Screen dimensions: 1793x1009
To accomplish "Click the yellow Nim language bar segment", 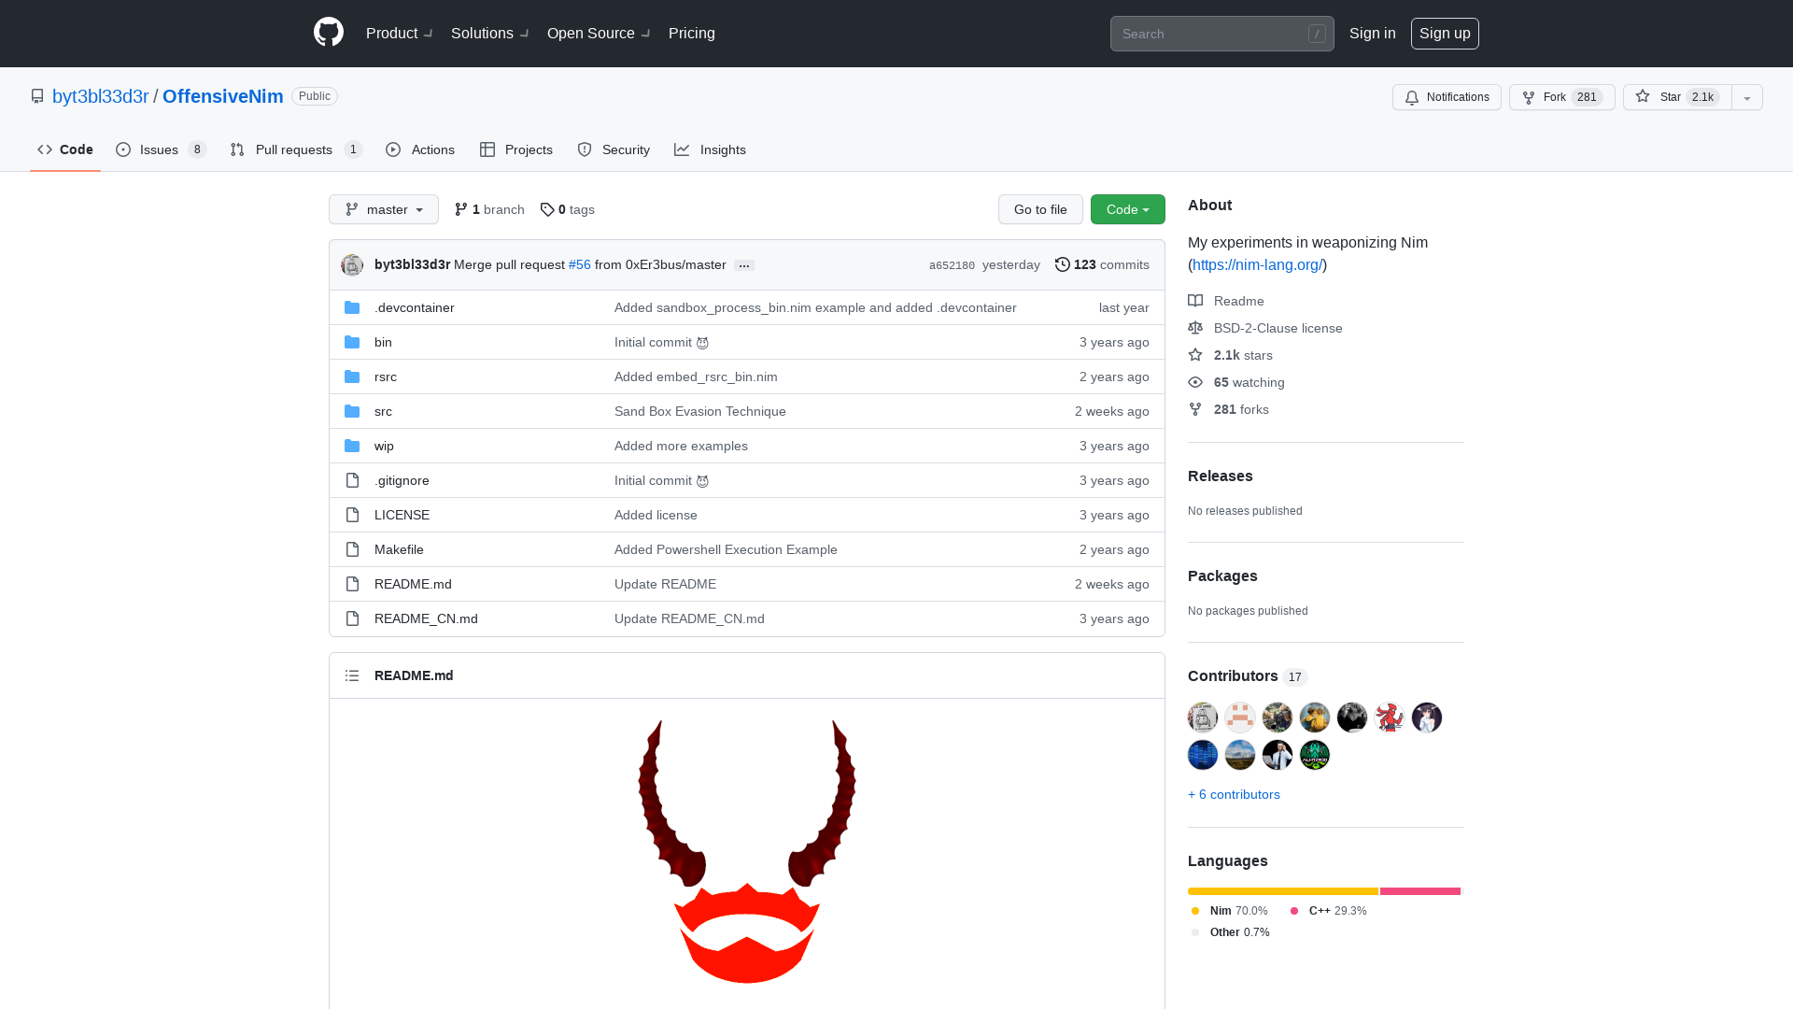I will pyautogui.click(x=1283, y=891).
